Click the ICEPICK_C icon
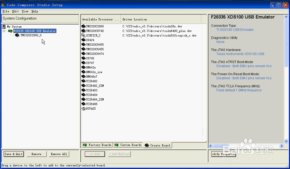Image resolution: width=290 pixels, height=169 pixels. tap(83, 35)
